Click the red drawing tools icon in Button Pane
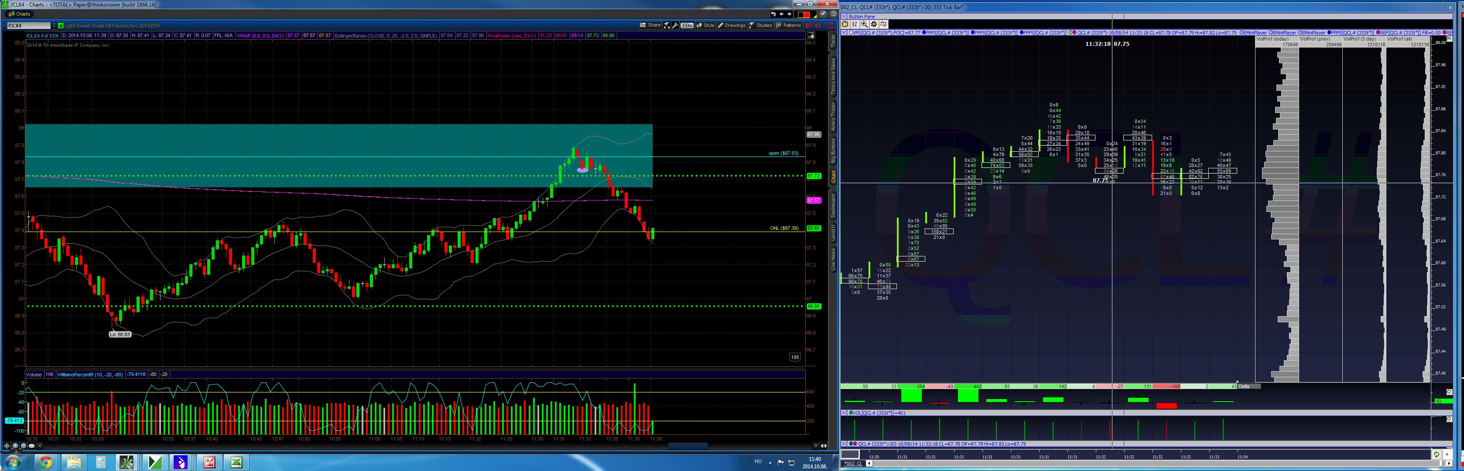The height and width of the screenshot is (471, 1464). pos(883,24)
